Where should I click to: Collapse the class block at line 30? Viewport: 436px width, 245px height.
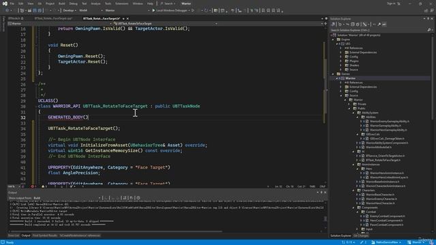tap(36, 106)
